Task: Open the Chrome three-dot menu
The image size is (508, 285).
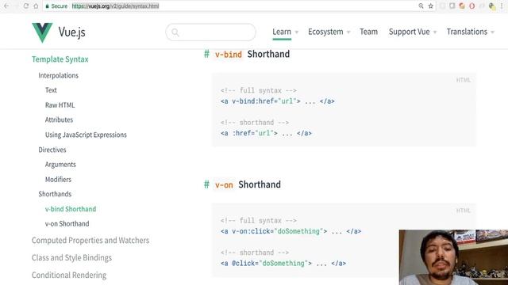Action: point(502,6)
